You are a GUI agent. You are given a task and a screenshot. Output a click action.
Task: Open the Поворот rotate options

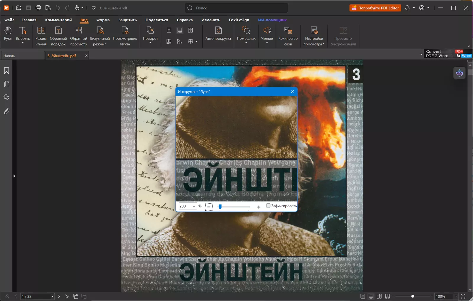coord(150,35)
